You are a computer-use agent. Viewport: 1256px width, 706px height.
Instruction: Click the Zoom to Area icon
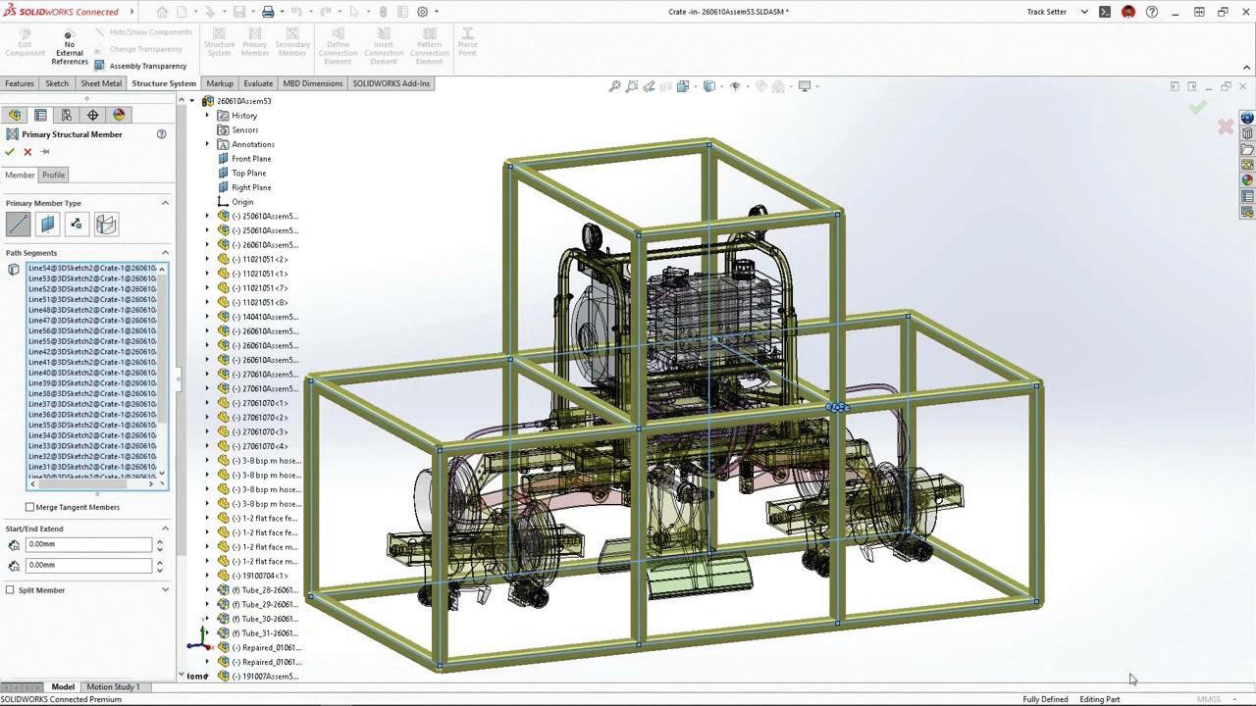pyautogui.click(x=632, y=86)
